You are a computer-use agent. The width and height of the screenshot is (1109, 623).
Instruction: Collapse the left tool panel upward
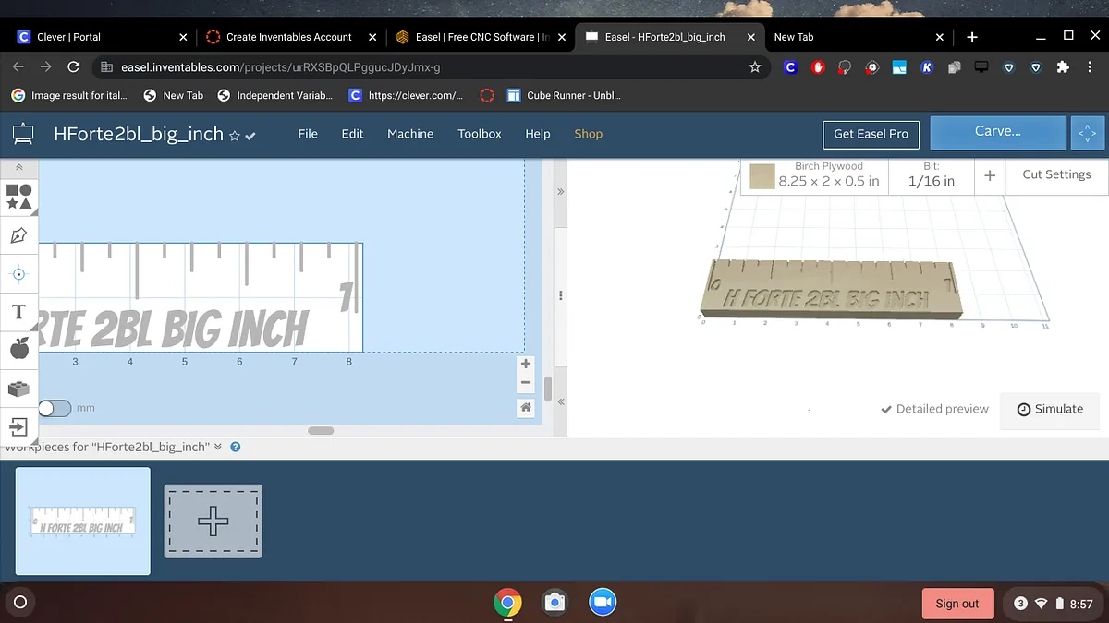tap(19, 167)
